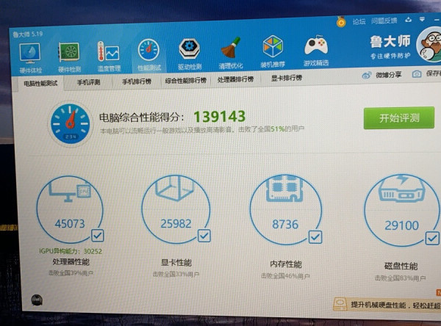Viewport: 441px width, 326px height.
Task: Click the 3D cube graphics icon above 25982
Action: point(174,188)
